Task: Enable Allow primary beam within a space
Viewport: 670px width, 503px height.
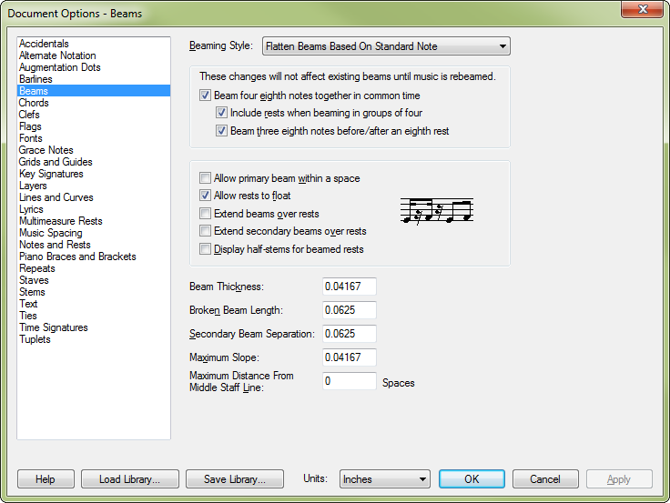Action: [205, 178]
